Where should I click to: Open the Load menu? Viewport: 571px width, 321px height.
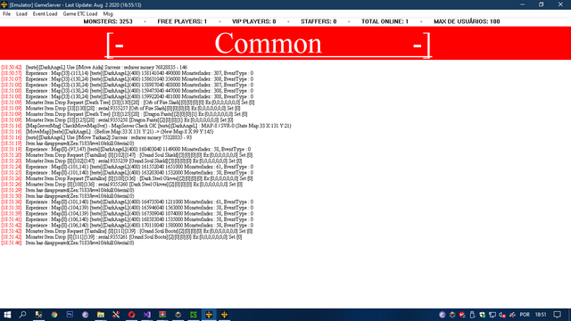click(21, 14)
